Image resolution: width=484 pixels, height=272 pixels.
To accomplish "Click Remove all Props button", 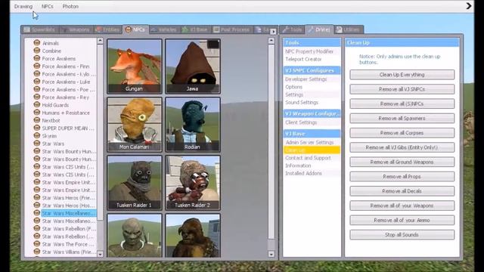I will [402, 176].
